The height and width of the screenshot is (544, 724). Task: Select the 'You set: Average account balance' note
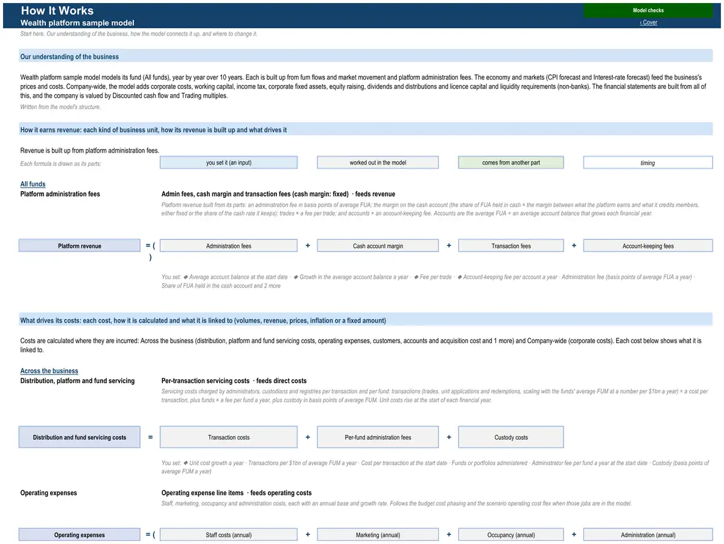[428, 281]
